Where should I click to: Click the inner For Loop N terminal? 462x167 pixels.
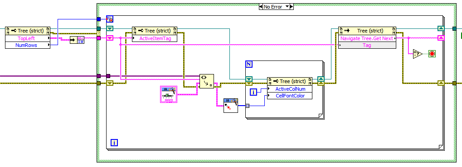[x=248, y=64]
